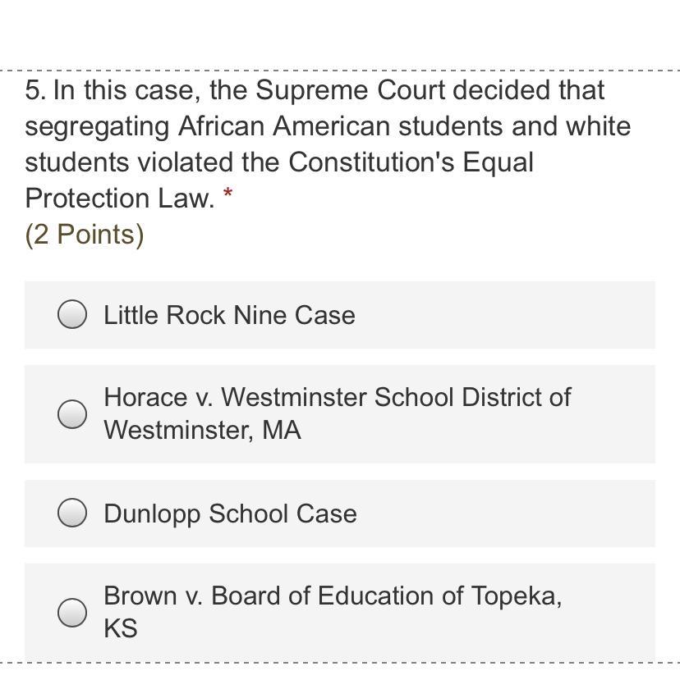The width and height of the screenshot is (680, 680).
Task: Select the Little Rock Nine Case radio button
Action: pyautogui.click(x=72, y=314)
